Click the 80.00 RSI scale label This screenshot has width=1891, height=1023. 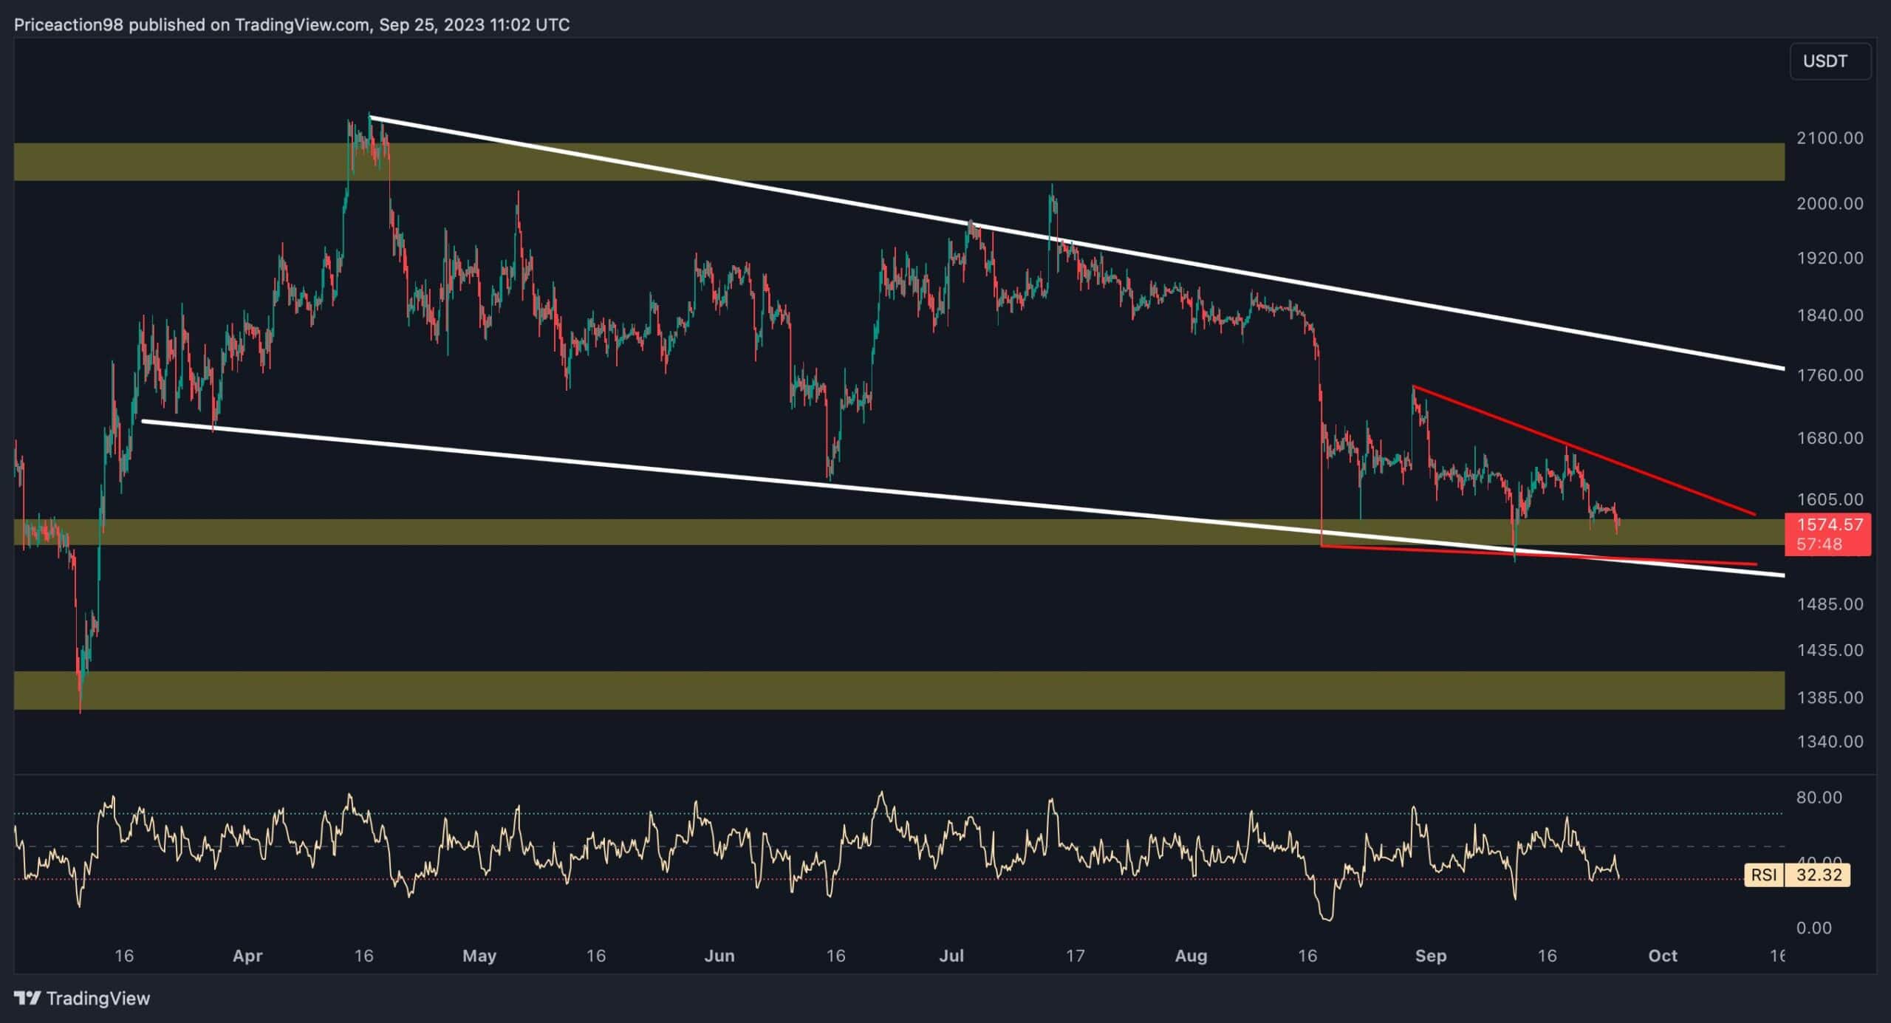pyautogui.click(x=1819, y=797)
